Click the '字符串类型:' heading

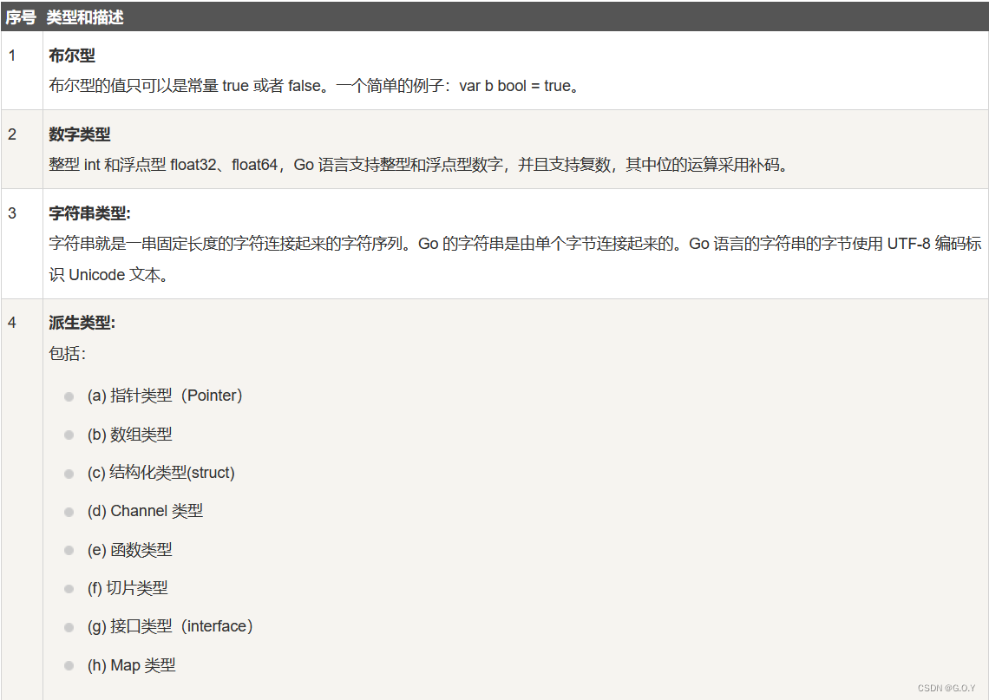click(89, 213)
